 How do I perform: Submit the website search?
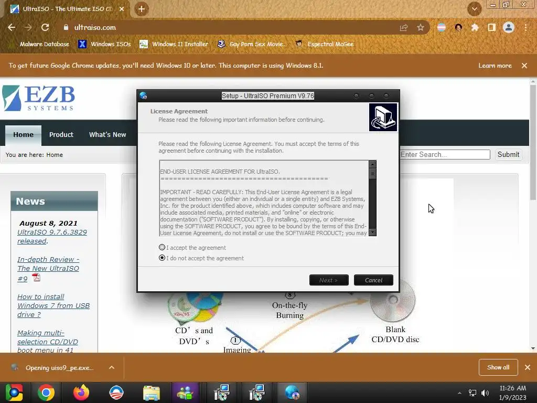(x=508, y=155)
